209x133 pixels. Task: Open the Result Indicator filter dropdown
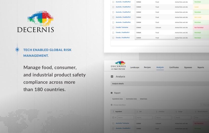point(202,118)
